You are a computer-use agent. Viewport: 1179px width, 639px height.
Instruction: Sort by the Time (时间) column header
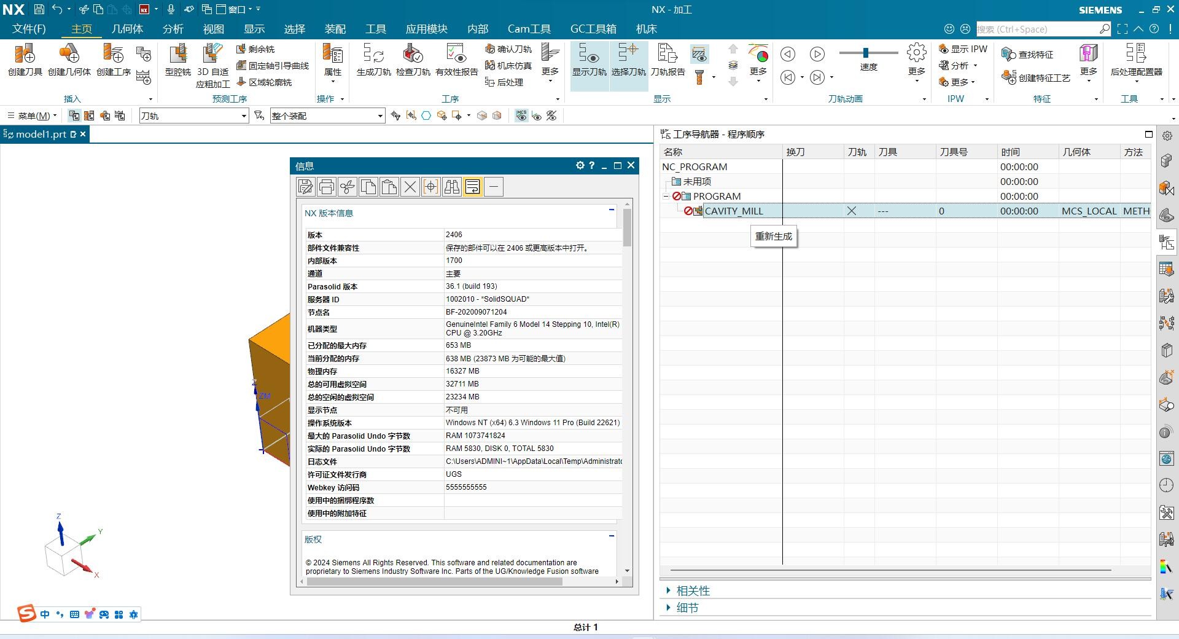(1028, 152)
